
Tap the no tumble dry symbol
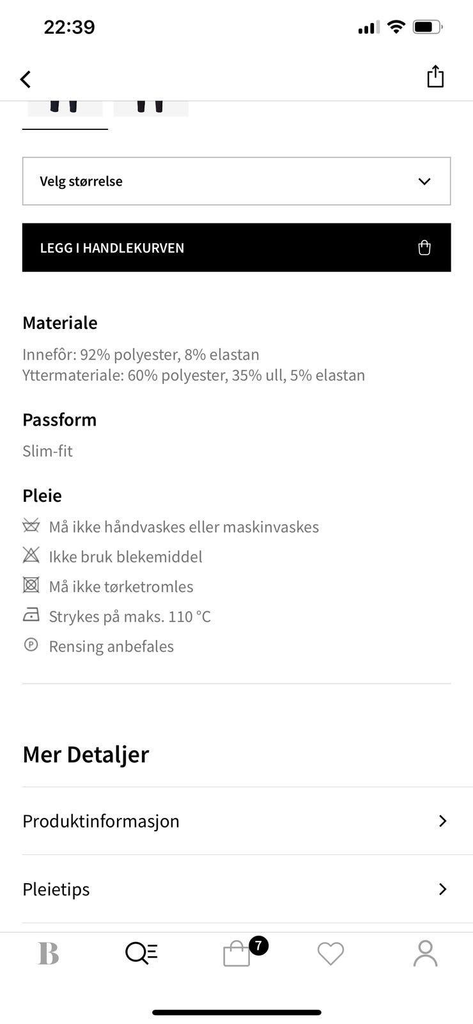[31, 585]
